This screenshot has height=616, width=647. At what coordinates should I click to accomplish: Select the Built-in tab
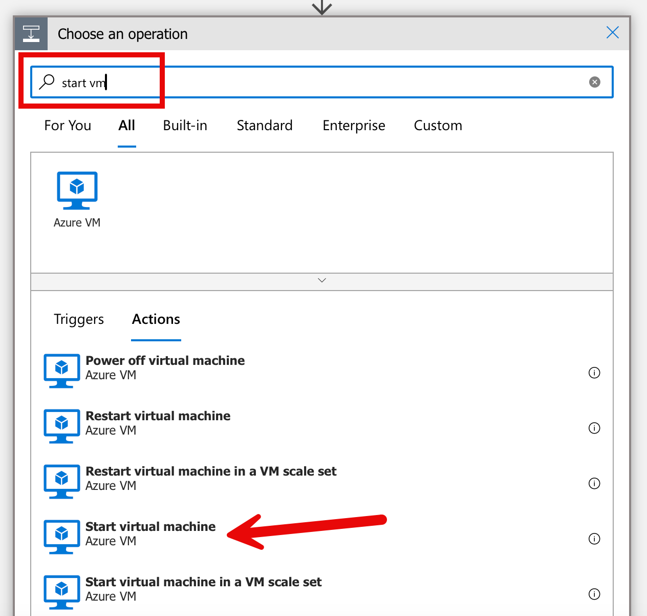(x=185, y=126)
